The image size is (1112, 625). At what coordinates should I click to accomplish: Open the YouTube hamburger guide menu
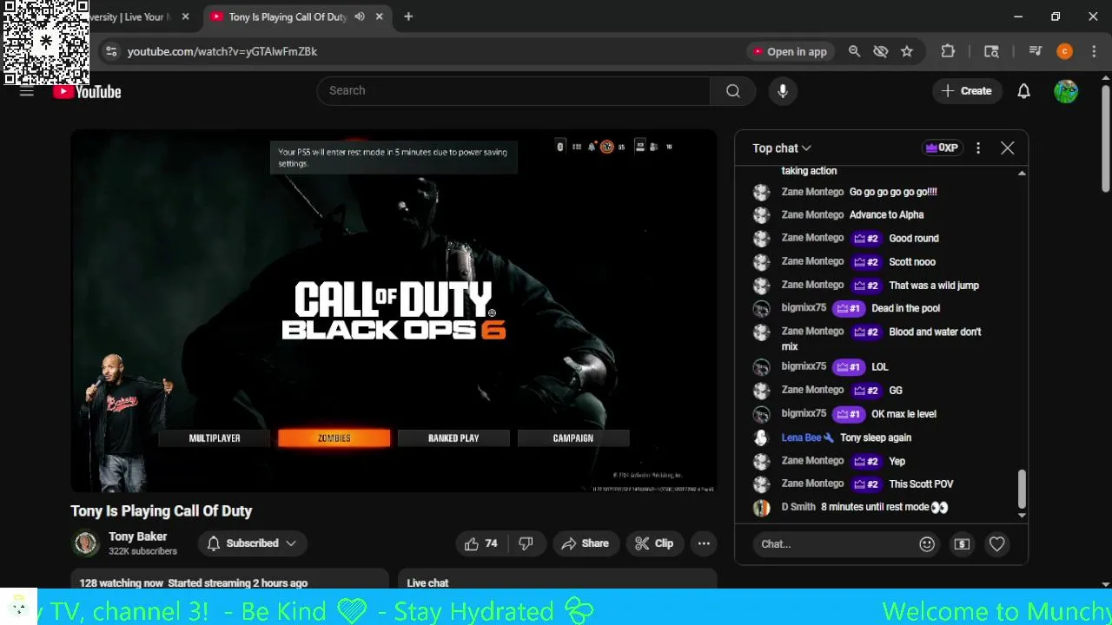tap(27, 90)
